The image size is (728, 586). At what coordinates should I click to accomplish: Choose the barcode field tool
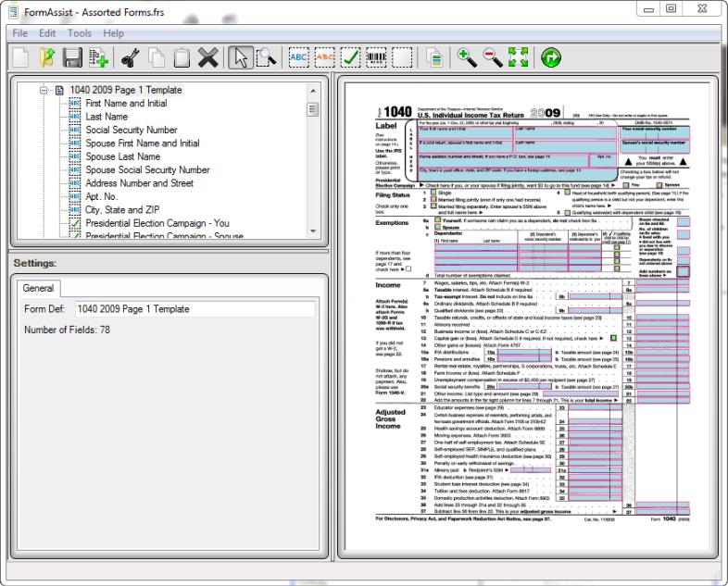[x=376, y=57]
